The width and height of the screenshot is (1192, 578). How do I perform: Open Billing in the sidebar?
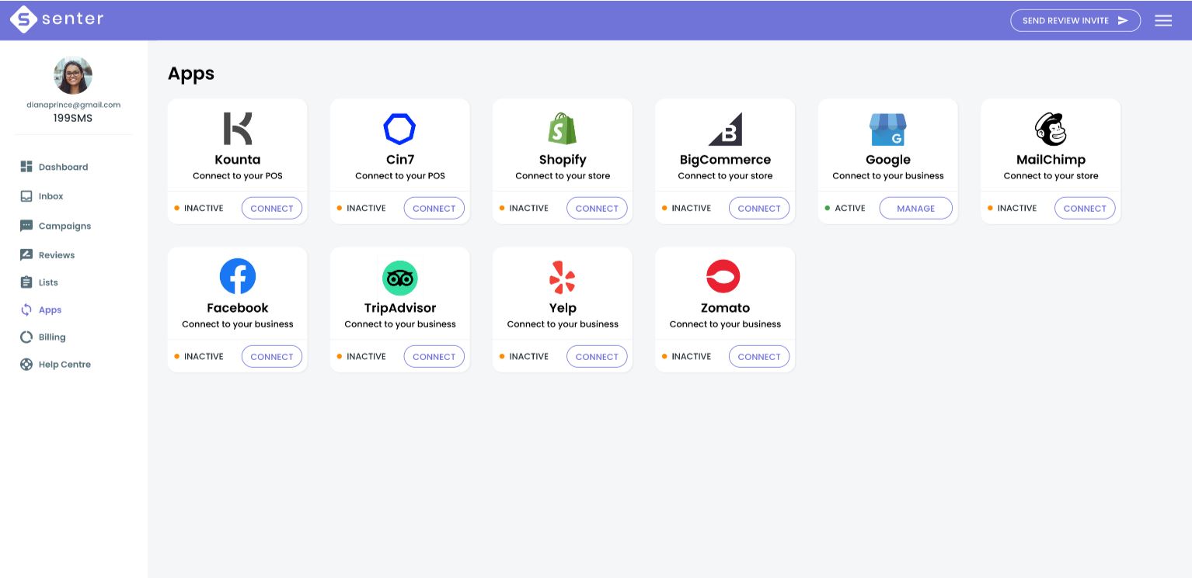(x=52, y=337)
